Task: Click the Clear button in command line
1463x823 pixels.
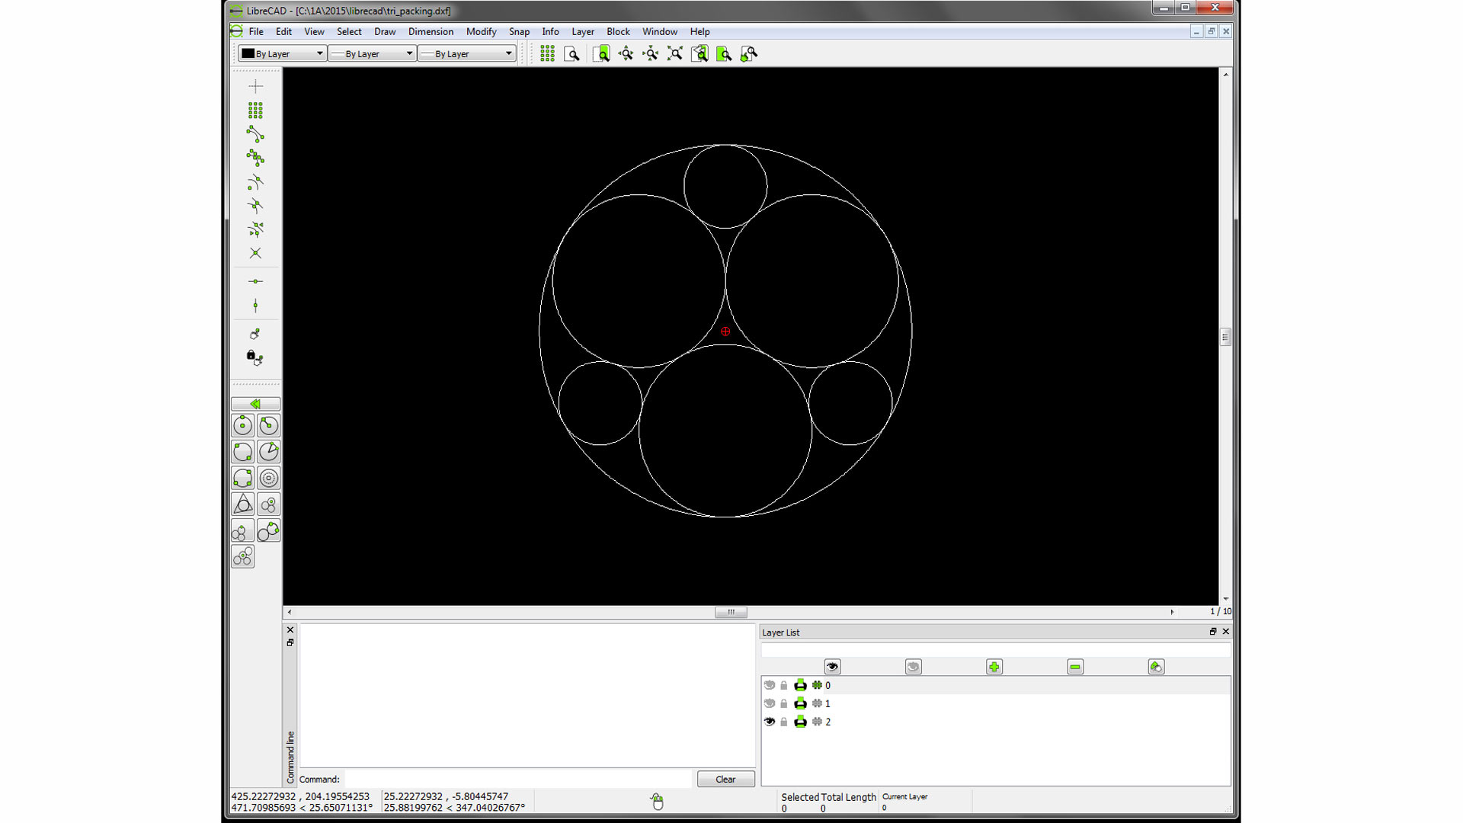Action: 725,779
